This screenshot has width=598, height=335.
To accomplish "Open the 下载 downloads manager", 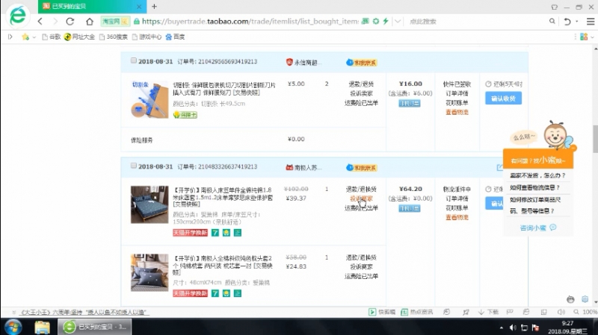I will point(488,312).
